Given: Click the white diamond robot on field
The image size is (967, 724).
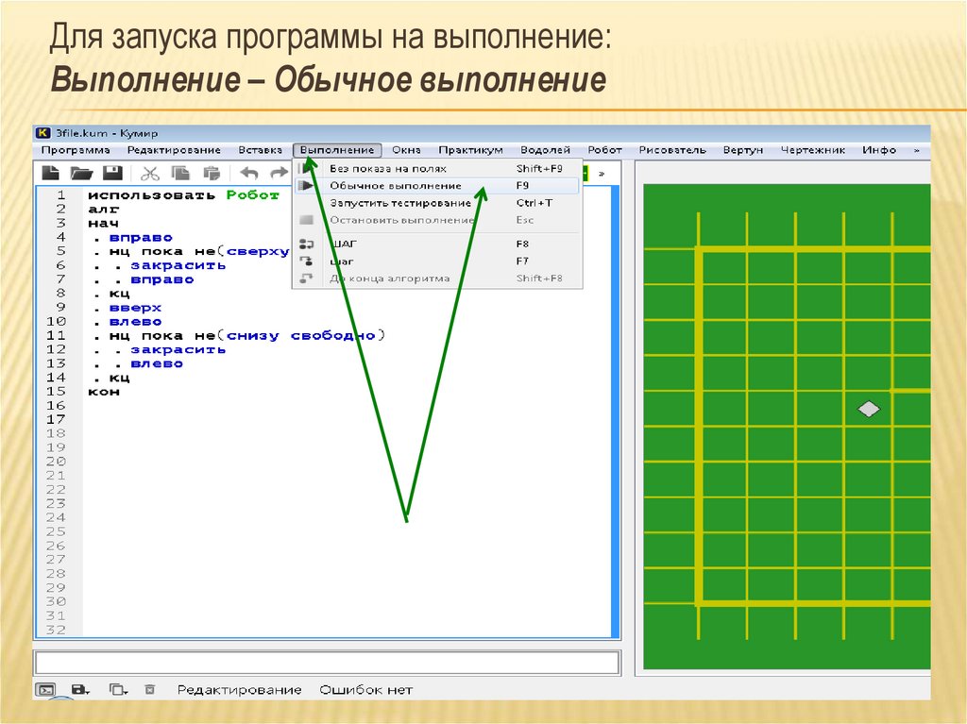Looking at the screenshot, I should pyautogui.click(x=868, y=409).
